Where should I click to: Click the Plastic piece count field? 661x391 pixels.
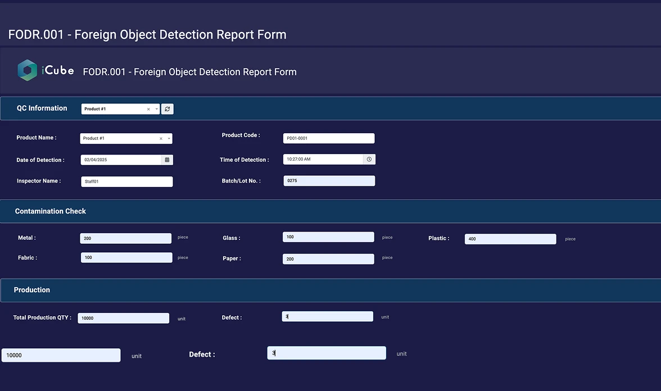tap(510, 239)
